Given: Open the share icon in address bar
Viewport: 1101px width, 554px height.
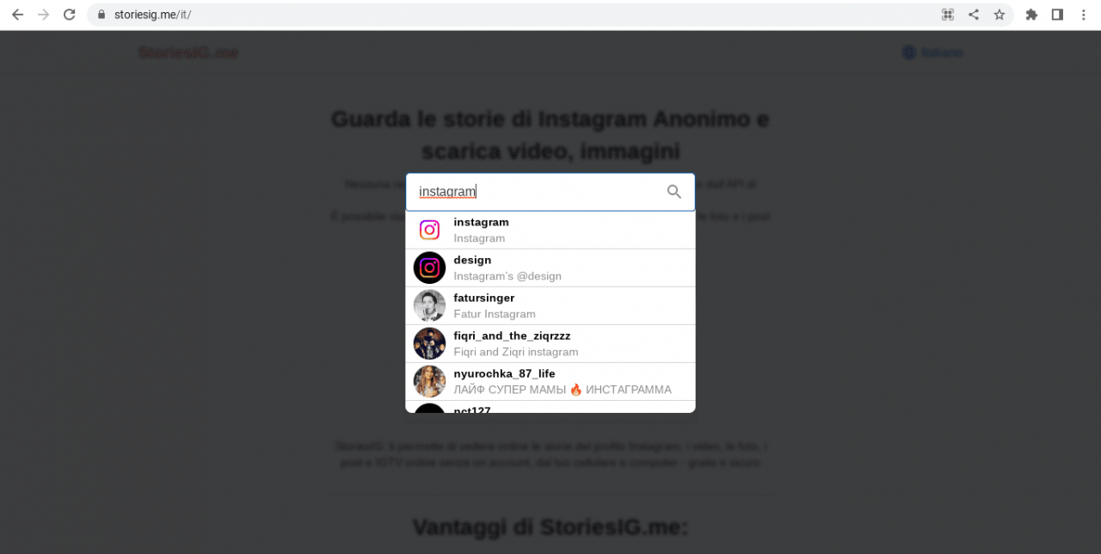Looking at the screenshot, I should pyautogui.click(x=974, y=15).
